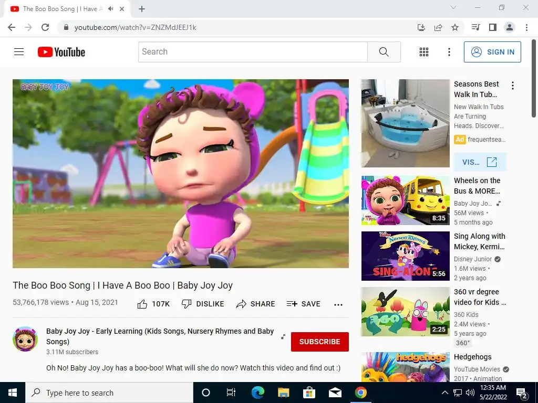The width and height of the screenshot is (538, 403).
Task: Subscribe to Baby Joy Joy channel
Action: click(320, 342)
